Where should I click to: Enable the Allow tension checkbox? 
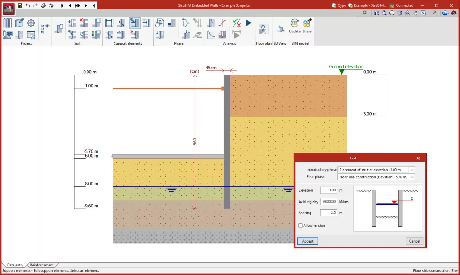click(301, 225)
